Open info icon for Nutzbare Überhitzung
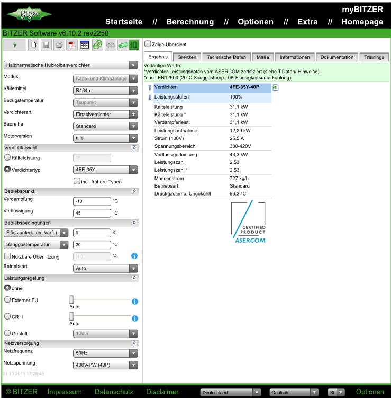The image size is (391, 399). 134,256
